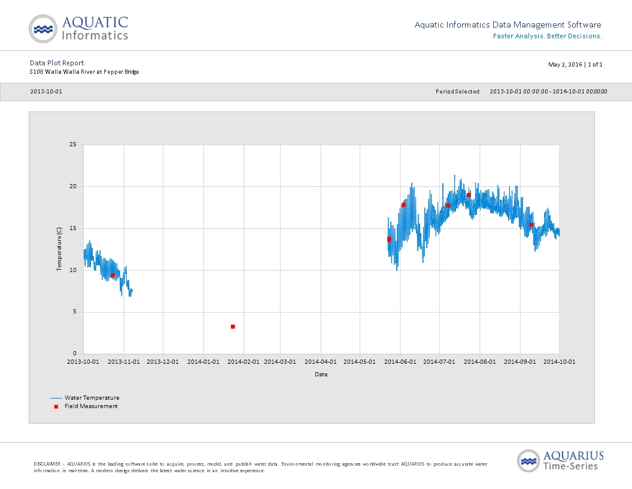Click the red Field Measurement legend square
Screen dimensions: 632x489
click(x=56, y=406)
